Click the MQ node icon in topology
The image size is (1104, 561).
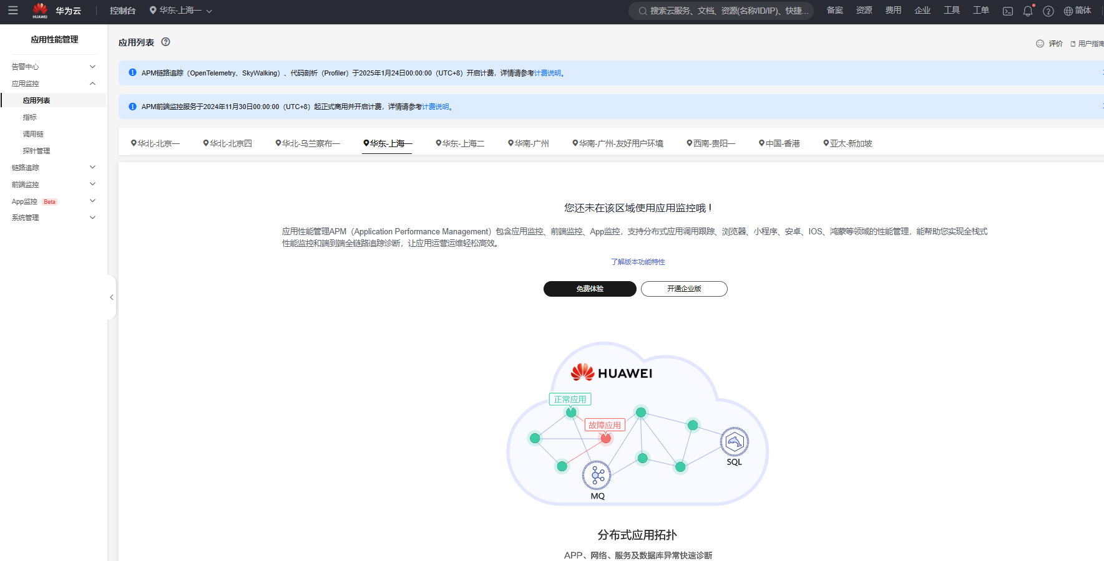pyautogui.click(x=597, y=476)
